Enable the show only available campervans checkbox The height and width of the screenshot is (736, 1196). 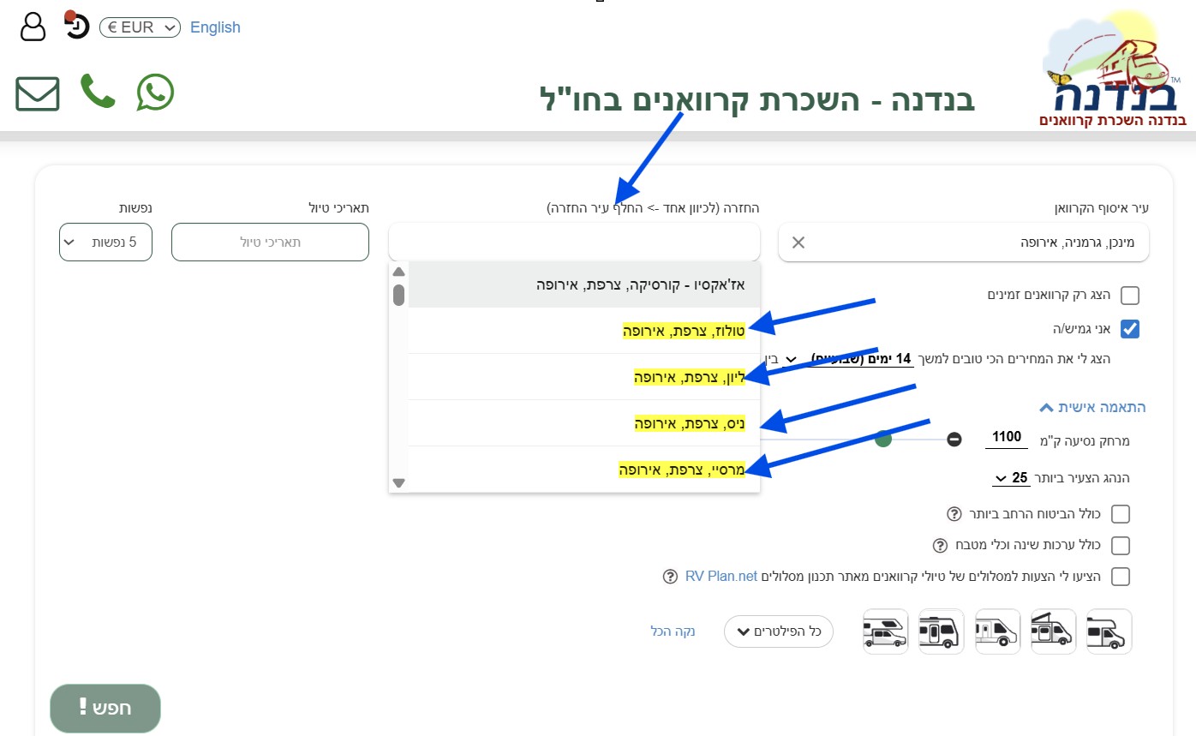[x=1130, y=295]
